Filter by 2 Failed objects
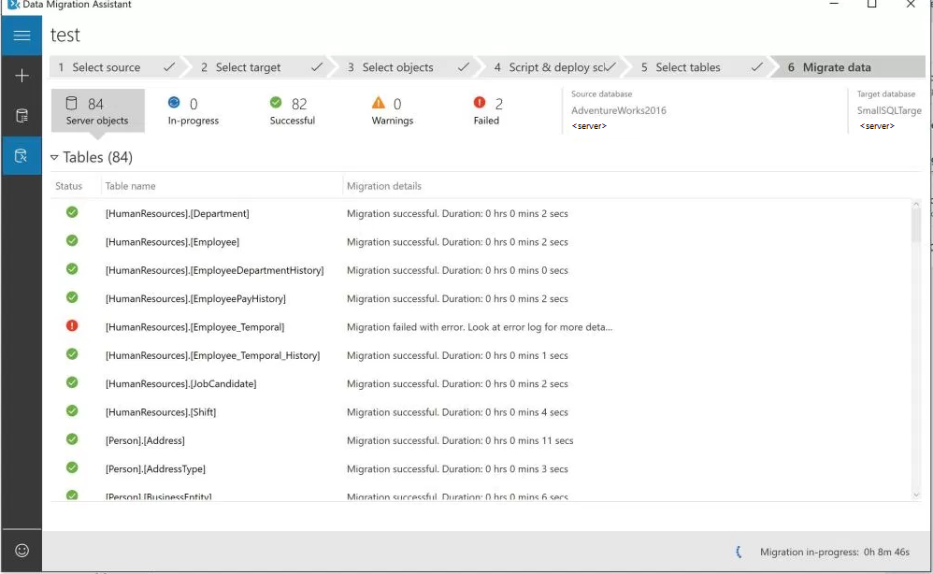The image size is (933, 574). tap(488, 110)
